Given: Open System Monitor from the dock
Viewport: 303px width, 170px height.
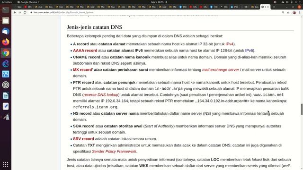Looking at the screenshot, I should (6, 74).
